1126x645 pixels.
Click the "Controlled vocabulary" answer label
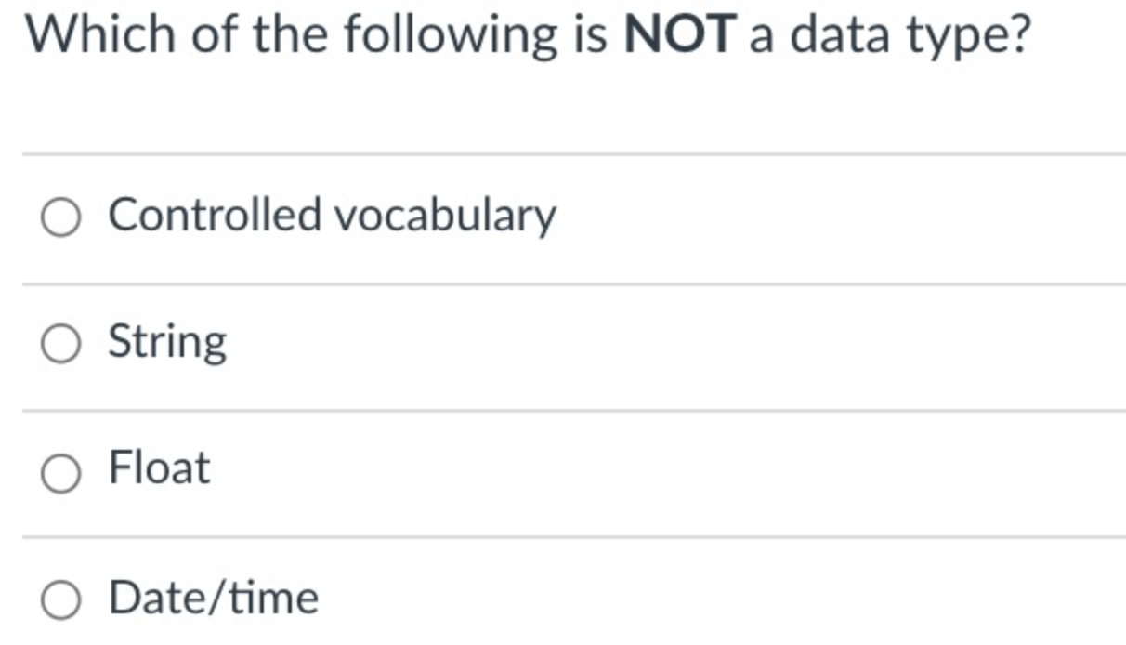click(333, 216)
